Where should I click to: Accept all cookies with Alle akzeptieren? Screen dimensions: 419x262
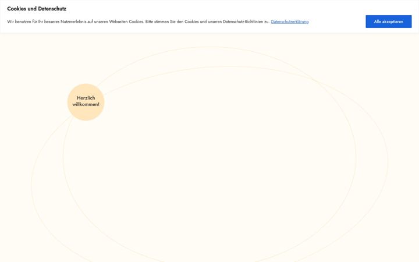(389, 22)
